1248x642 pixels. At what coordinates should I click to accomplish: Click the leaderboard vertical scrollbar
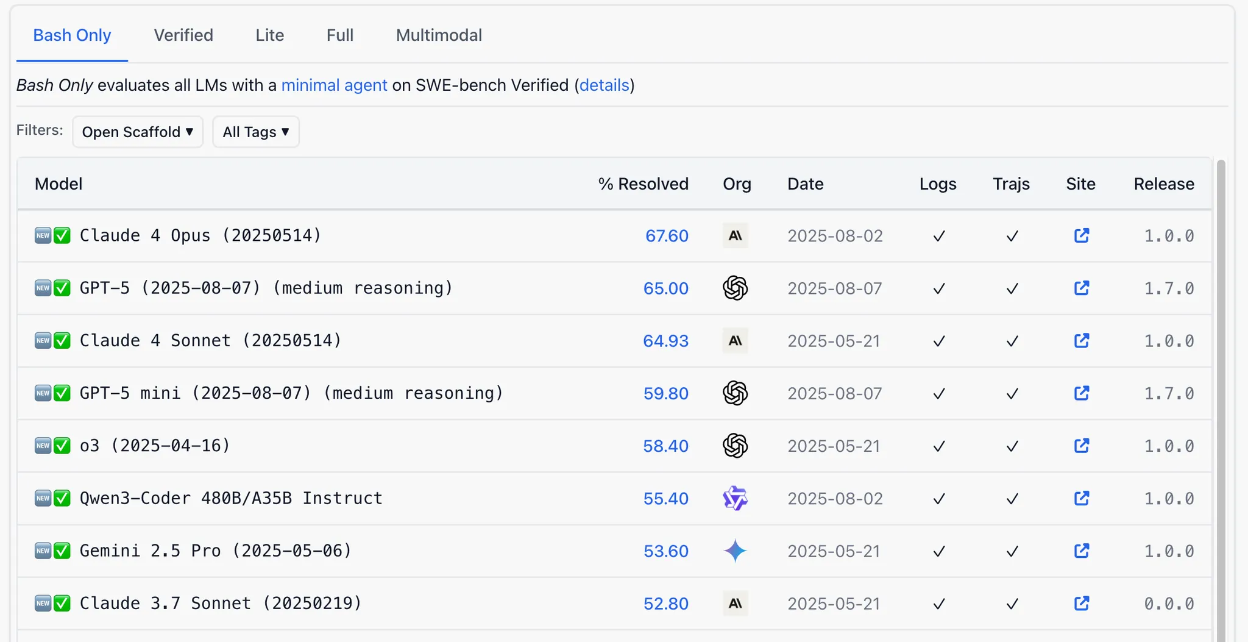tap(1221, 401)
